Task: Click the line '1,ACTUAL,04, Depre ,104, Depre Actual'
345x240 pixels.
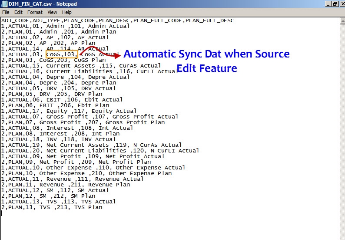Action: pos(65,77)
